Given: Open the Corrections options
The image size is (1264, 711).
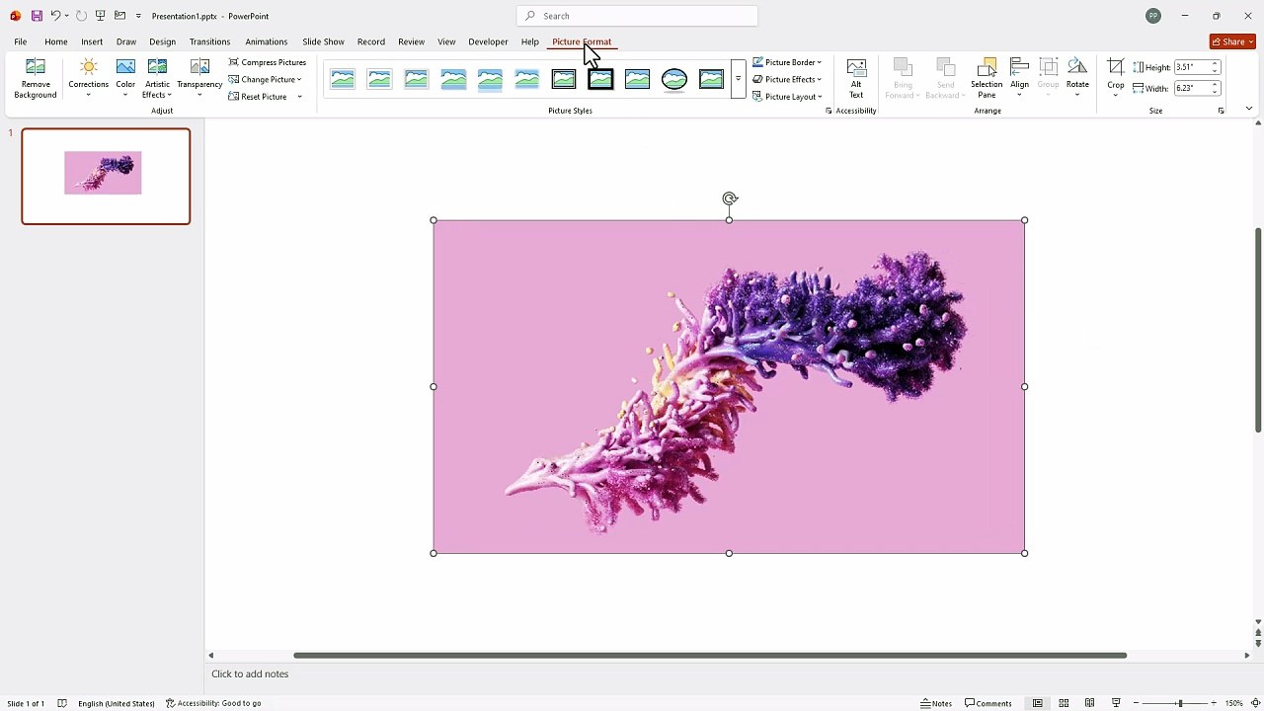Looking at the screenshot, I should 88,79.
